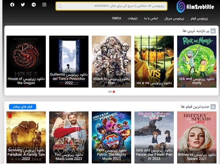Open Surviving Paradise: A Family Tale poster

pyautogui.click(x=26, y=137)
